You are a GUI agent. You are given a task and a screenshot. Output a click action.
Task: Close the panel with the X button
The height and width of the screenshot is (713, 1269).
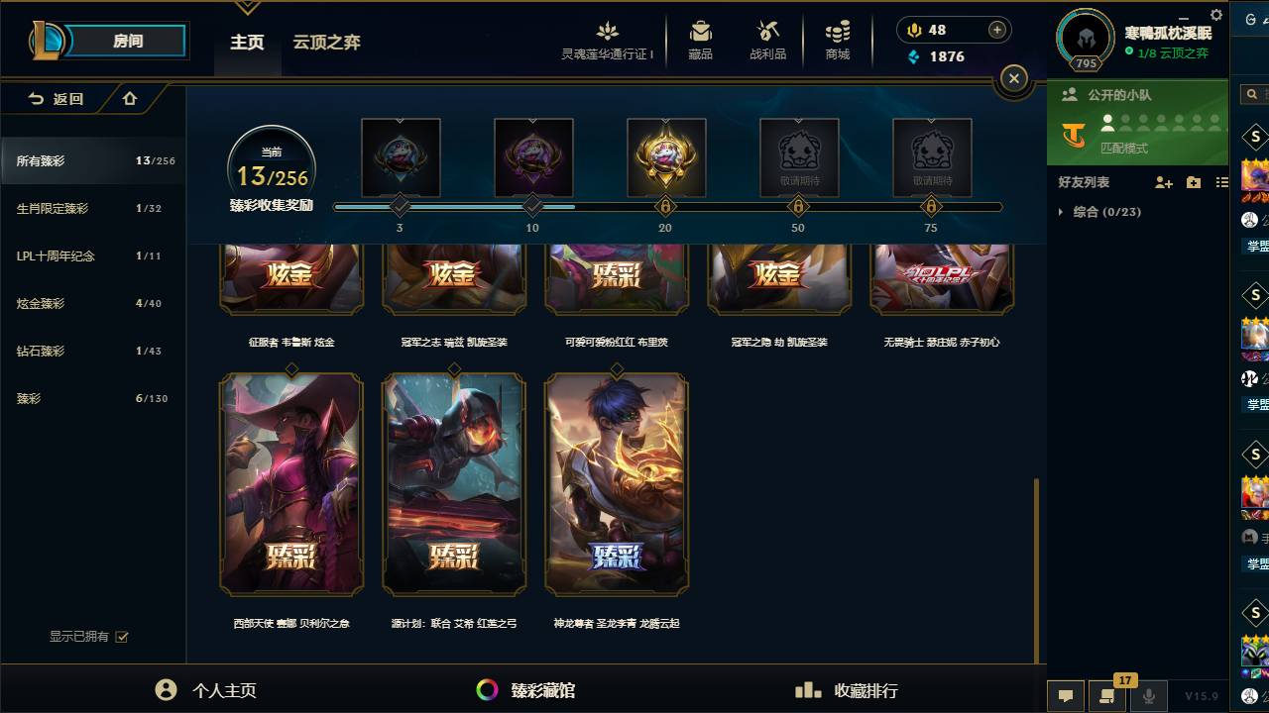pos(1013,78)
